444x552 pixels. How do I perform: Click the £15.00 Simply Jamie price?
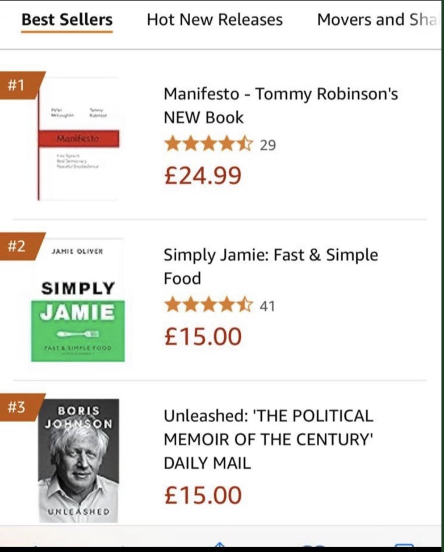pos(203,336)
